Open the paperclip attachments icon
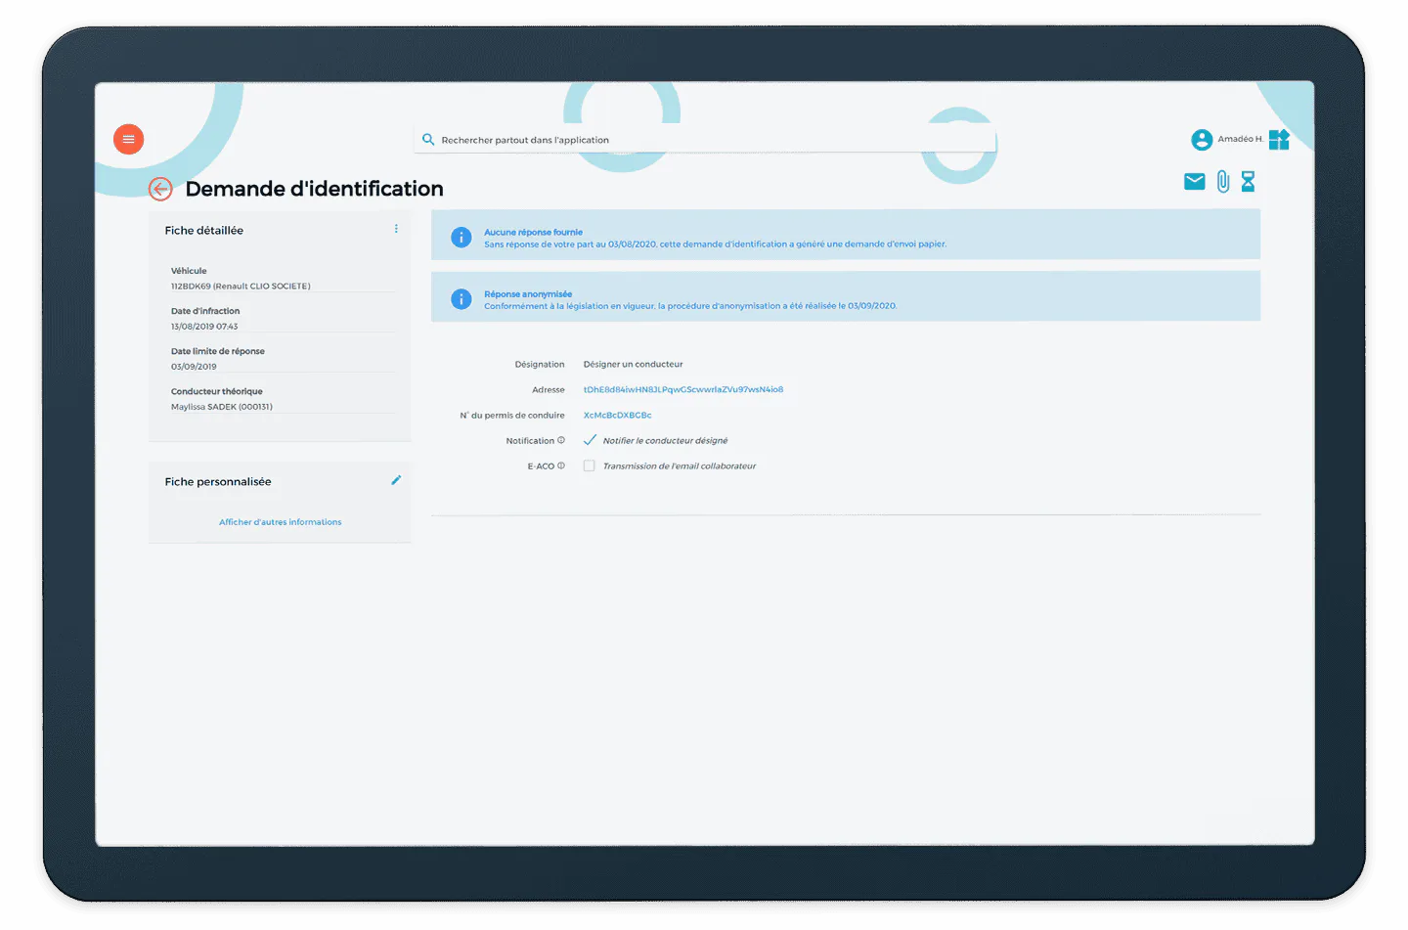 pyautogui.click(x=1222, y=181)
